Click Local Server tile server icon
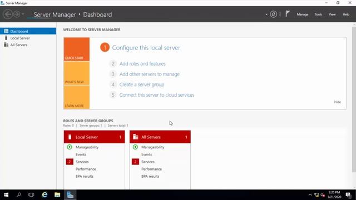356x200 pixels. [70, 137]
